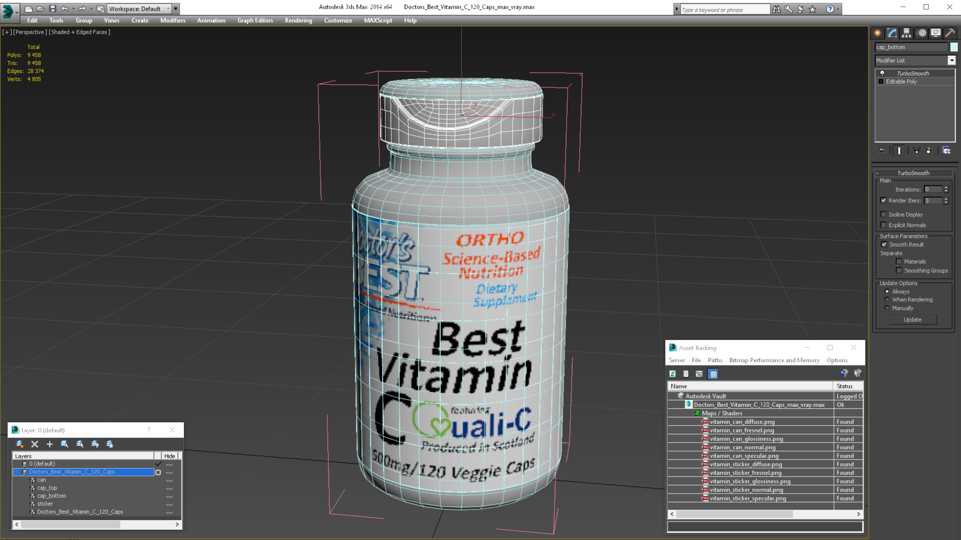This screenshot has width=961, height=540.
Task: Click the New Scene icon
Action: tap(29, 9)
